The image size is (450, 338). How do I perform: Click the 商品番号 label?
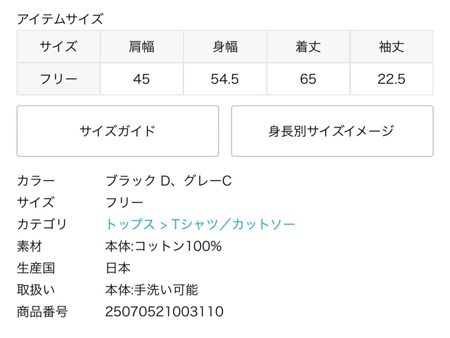(x=42, y=311)
